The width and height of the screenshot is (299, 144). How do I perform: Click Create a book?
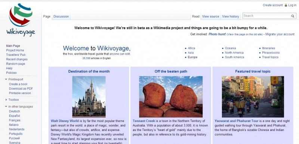[x=18, y=84]
